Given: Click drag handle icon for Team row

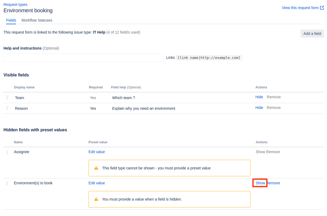Looking at the screenshot, I should pos(7,97).
